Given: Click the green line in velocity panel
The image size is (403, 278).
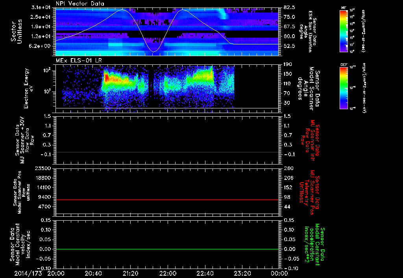Looking at the screenshot, I should click(x=167, y=249).
